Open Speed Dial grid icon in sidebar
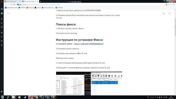 (x=2, y=33)
